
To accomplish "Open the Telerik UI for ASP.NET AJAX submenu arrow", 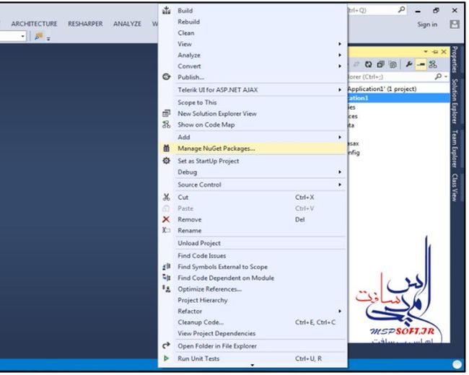I will 340,89.
